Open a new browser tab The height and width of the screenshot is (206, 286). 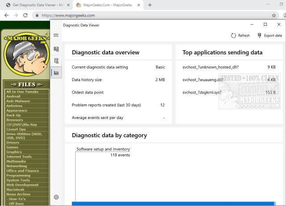click(150, 5)
